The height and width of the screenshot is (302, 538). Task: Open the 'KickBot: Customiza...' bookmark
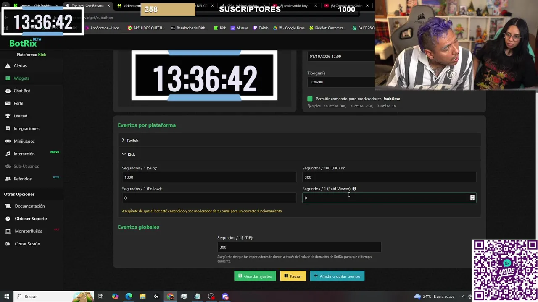(x=327, y=28)
